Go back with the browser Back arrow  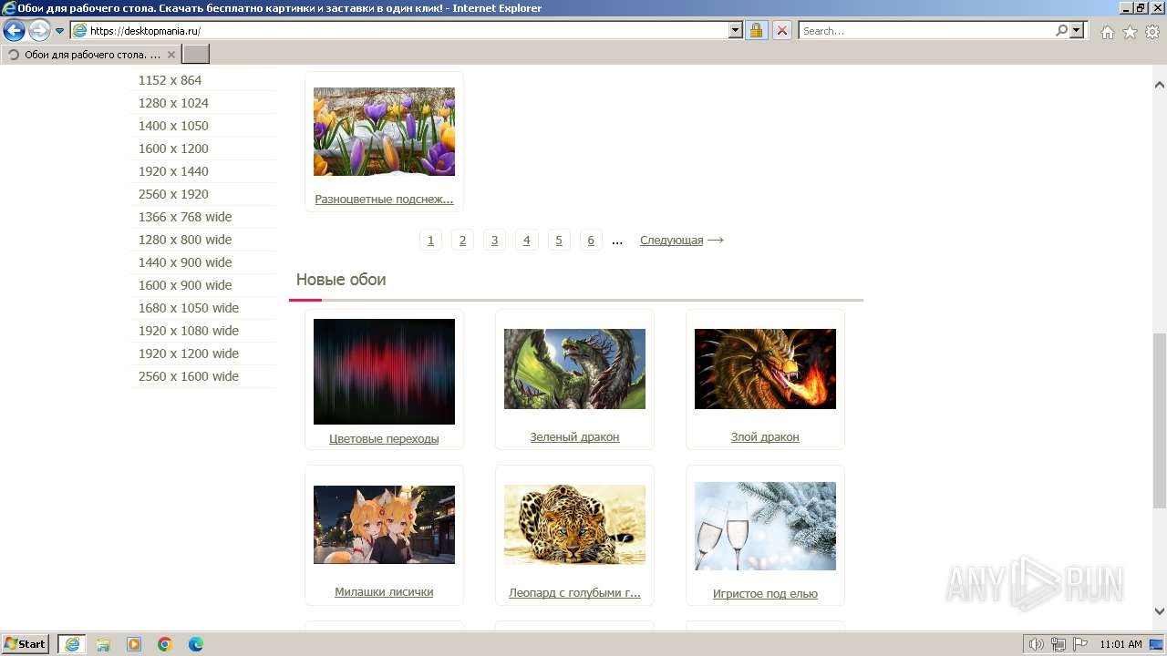pos(14,30)
